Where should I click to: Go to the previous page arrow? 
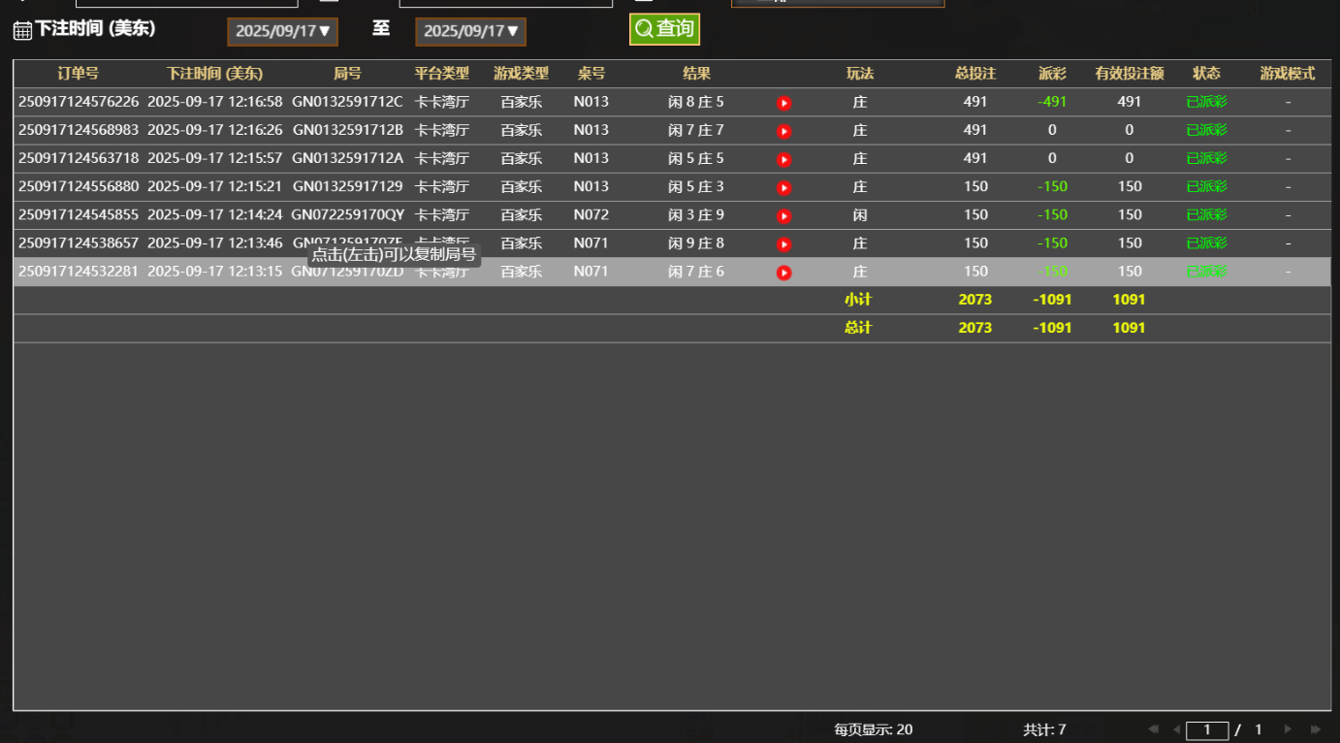click(1176, 729)
